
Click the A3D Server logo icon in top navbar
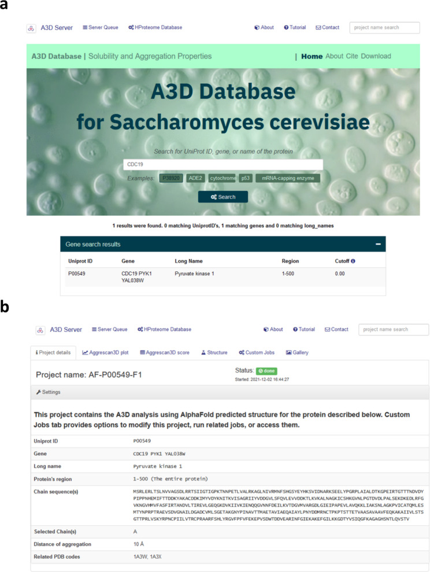click(x=31, y=27)
